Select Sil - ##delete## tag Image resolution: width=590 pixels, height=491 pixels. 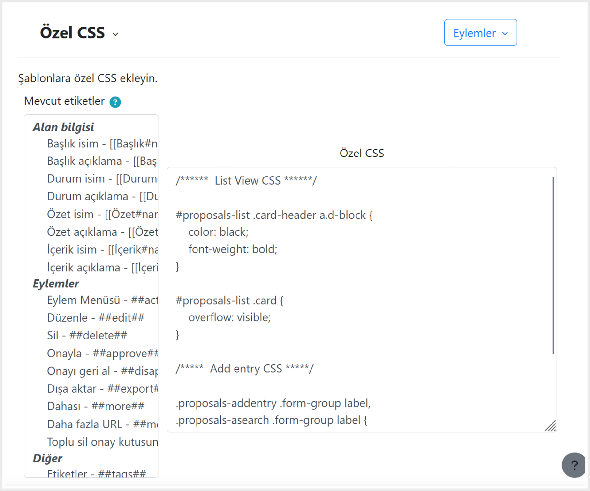pos(87,335)
